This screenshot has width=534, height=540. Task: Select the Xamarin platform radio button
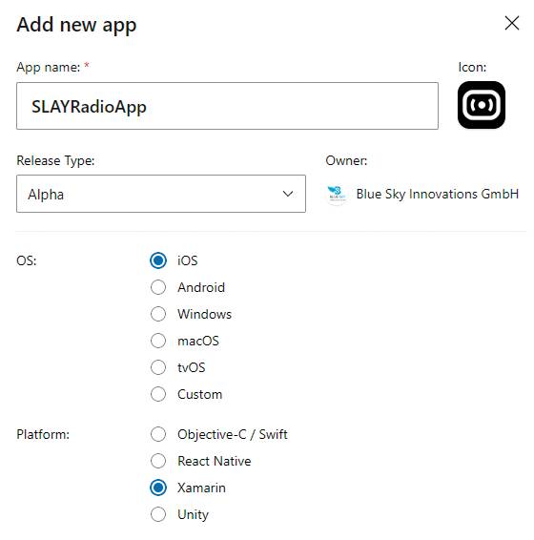(x=158, y=488)
